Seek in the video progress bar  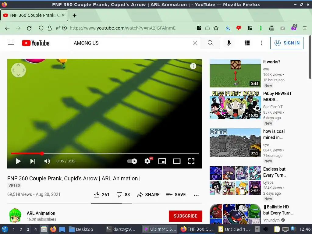tap(105, 154)
